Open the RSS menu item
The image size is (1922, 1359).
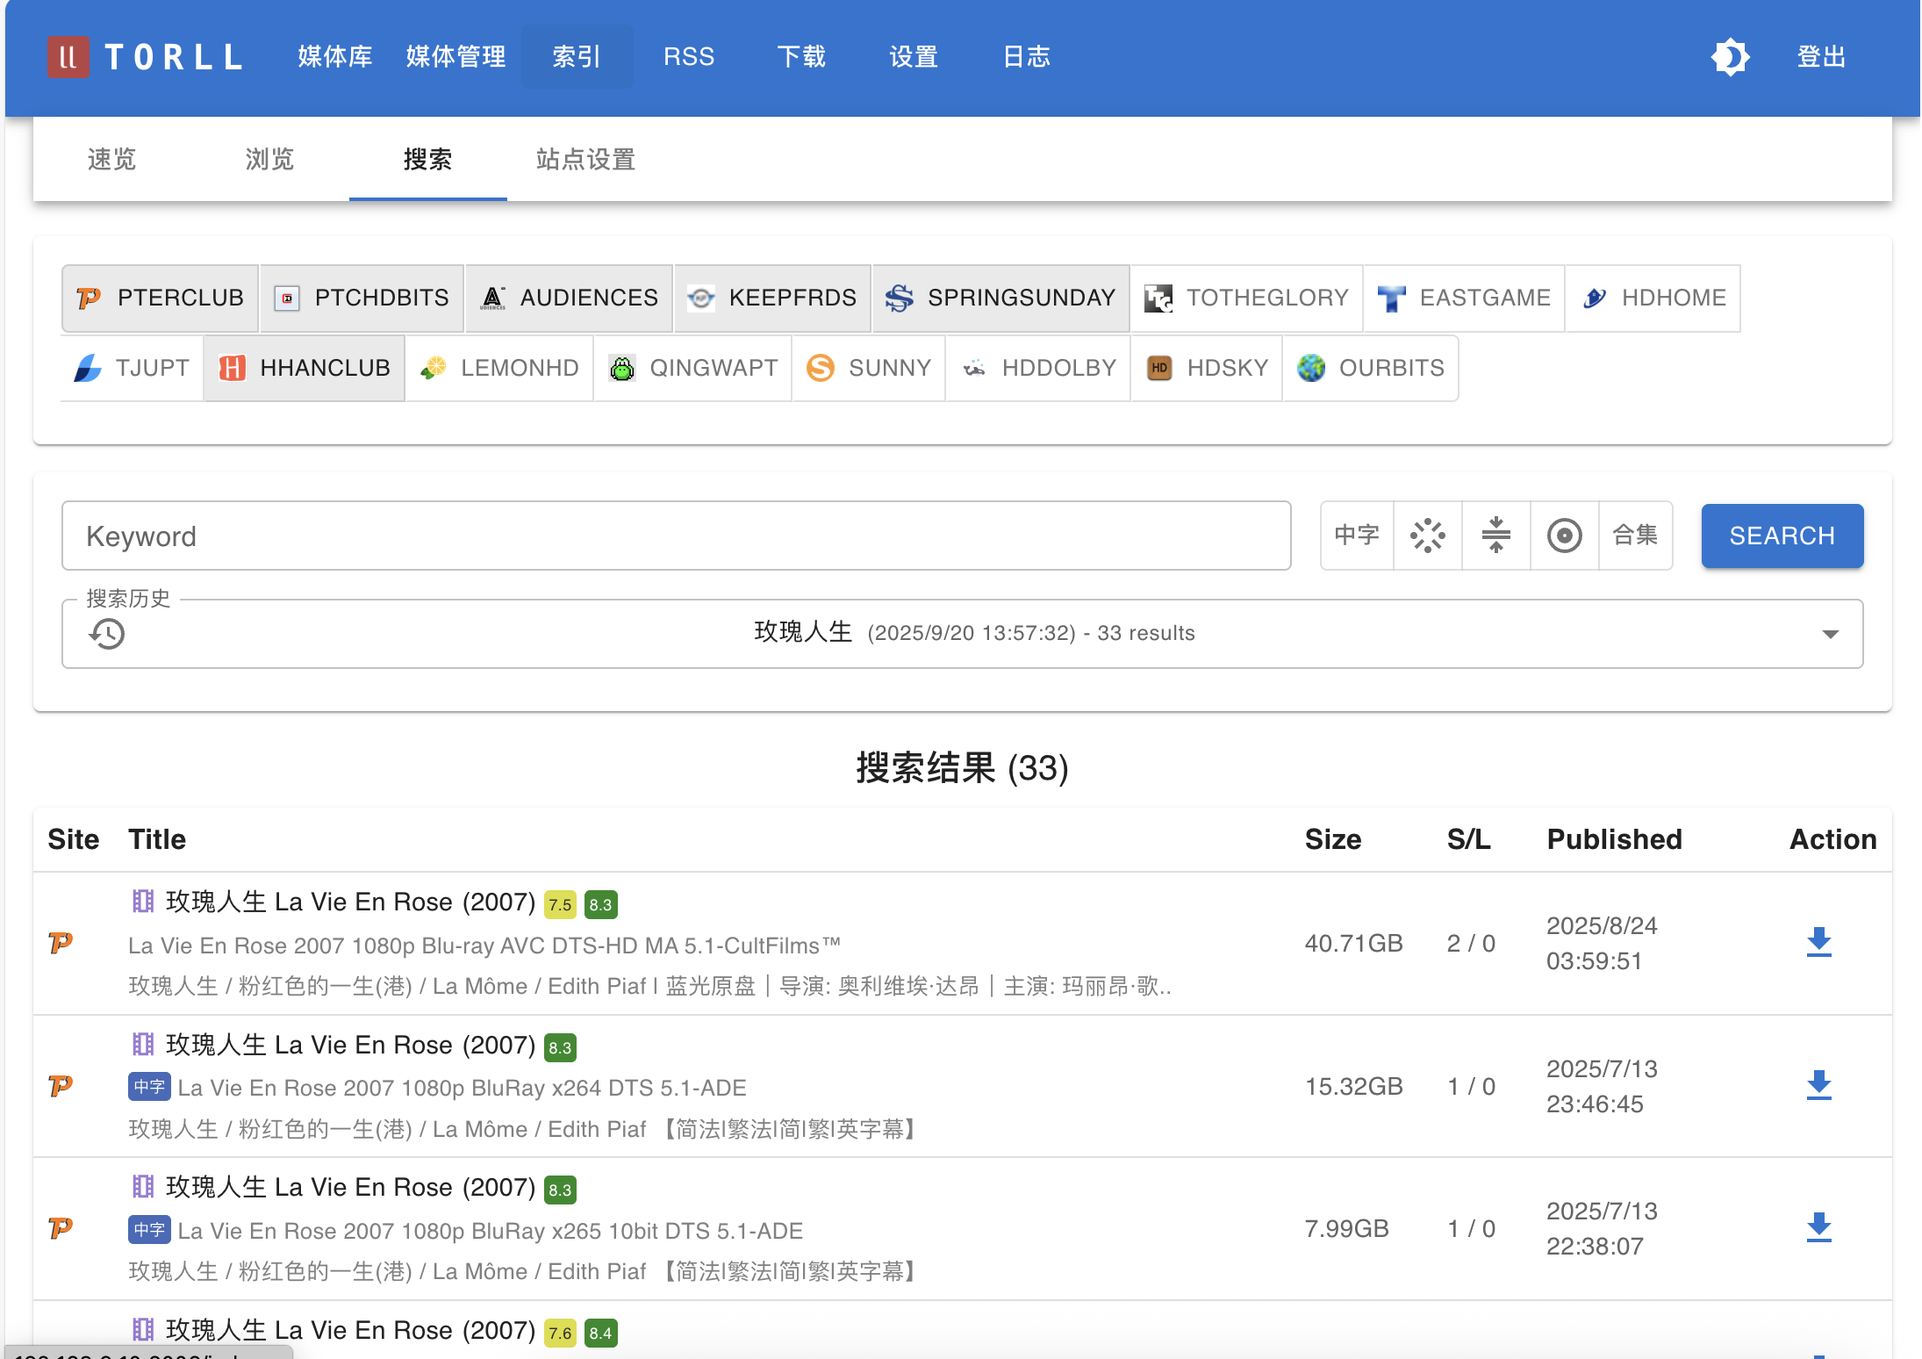click(689, 57)
